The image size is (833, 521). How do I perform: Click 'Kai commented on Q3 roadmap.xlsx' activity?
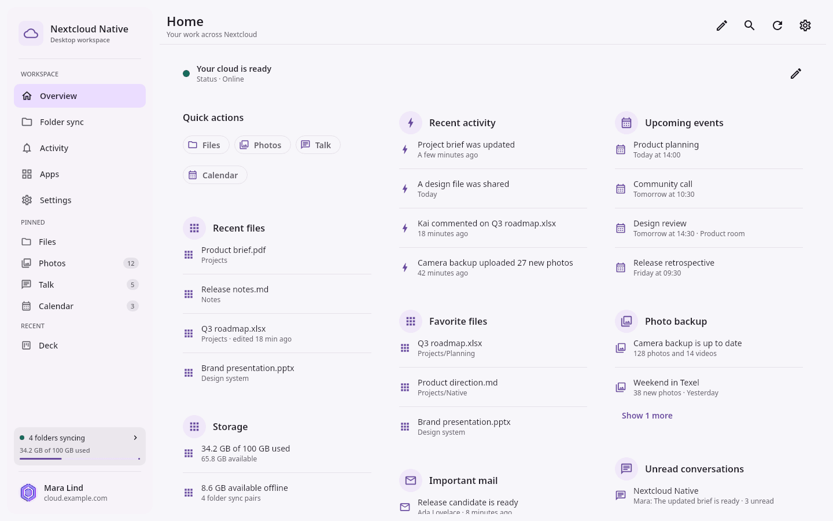coord(493,228)
